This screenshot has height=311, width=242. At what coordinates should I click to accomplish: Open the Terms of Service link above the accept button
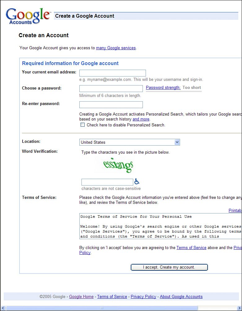tap(191, 247)
